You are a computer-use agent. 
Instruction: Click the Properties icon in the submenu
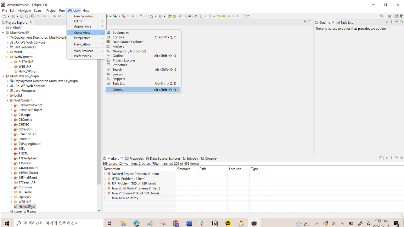pyautogui.click(x=108, y=65)
